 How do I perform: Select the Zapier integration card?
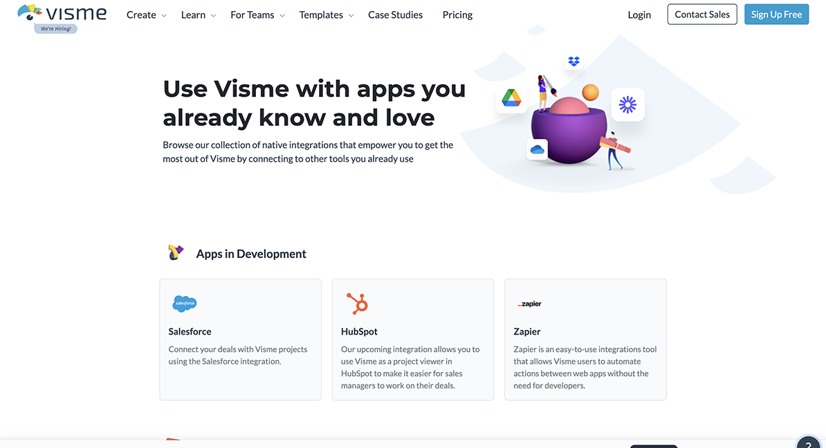click(585, 339)
